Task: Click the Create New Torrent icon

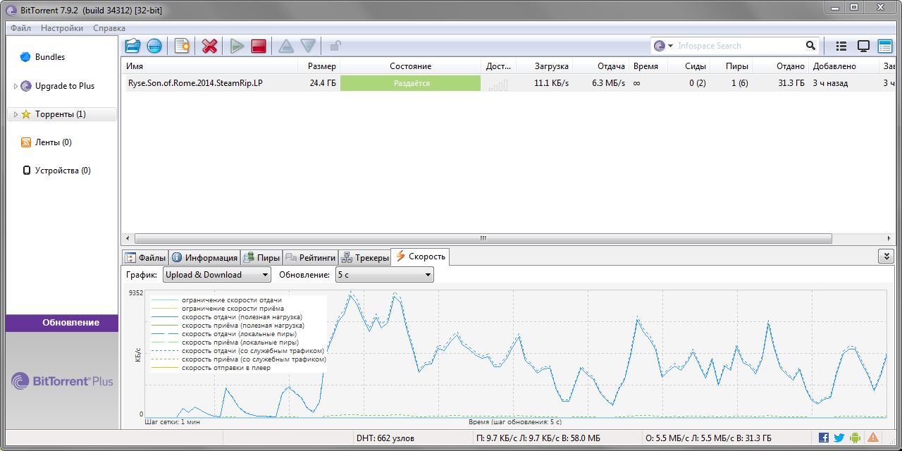Action: [x=182, y=46]
